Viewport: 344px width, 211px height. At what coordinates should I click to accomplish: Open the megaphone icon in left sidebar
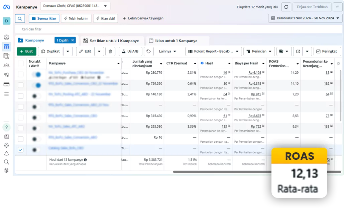point(6,75)
